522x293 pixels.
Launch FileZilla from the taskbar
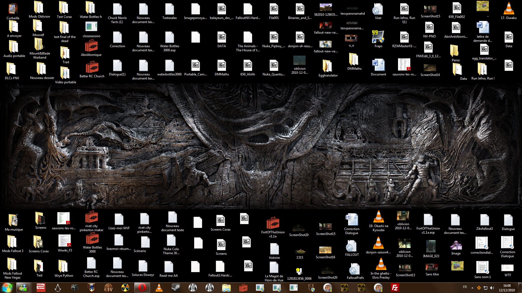(x=395, y=288)
